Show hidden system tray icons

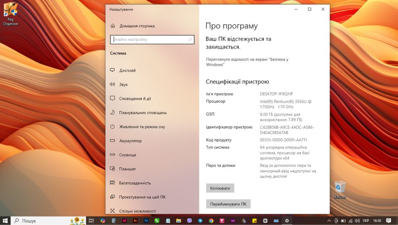tap(329, 221)
